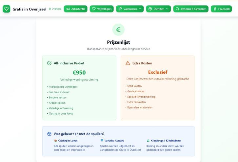Click the green heart logo icon
Viewport: 238px width, 162px height.
click(7, 9)
